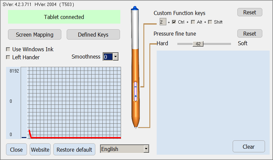Open the Defined Keys settings
This screenshot has height=160, width=273.
click(93, 35)
